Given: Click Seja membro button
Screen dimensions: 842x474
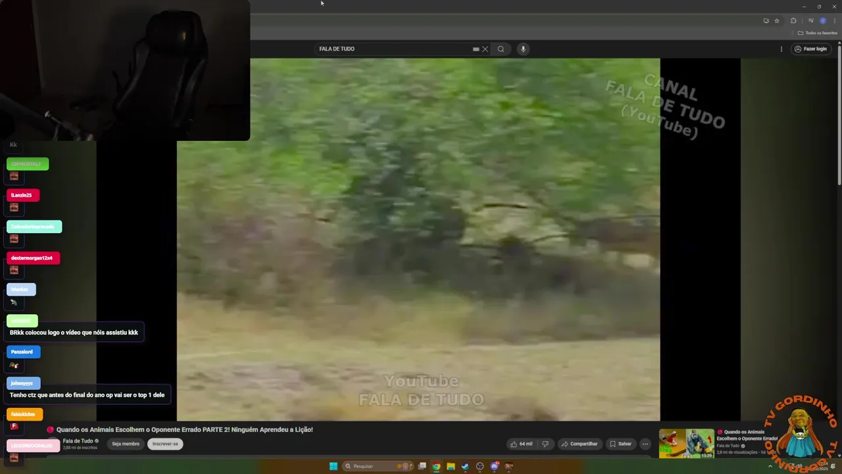Looking at the screenshot, I should point(126,444).
